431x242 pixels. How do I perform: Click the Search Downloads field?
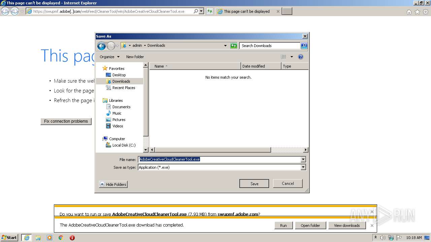[270, 46]
